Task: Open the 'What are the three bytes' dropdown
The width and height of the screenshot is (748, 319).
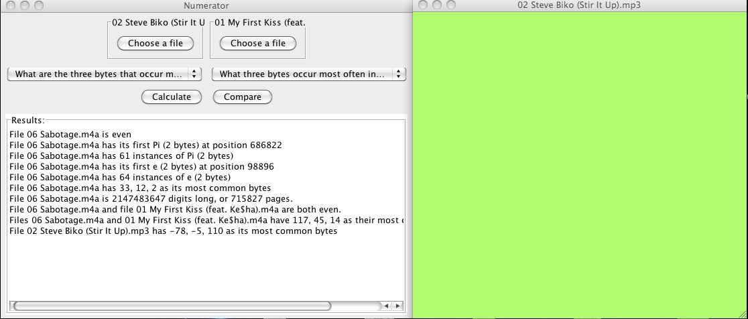Action: [x=104, y=74]
